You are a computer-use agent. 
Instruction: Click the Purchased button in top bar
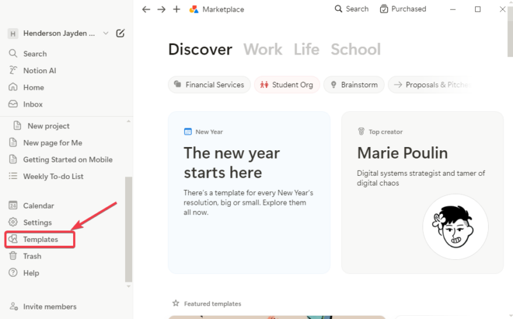403,9
